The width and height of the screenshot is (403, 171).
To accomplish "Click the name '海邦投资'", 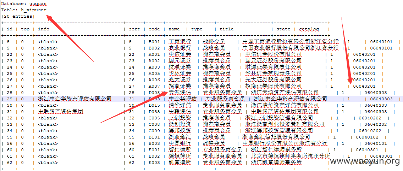I will pyautogui.click(x=180, y=131).
